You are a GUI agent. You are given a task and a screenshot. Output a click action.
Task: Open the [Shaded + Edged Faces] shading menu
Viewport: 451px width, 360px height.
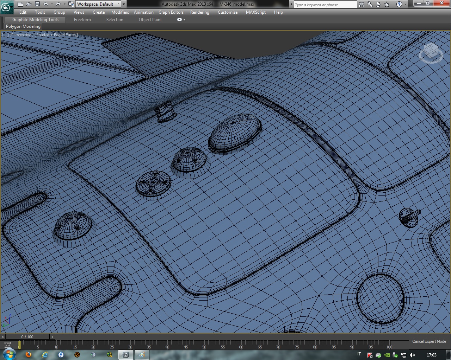coord(56,35)
